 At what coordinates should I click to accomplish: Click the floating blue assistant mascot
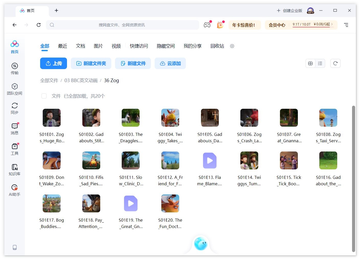201,244
